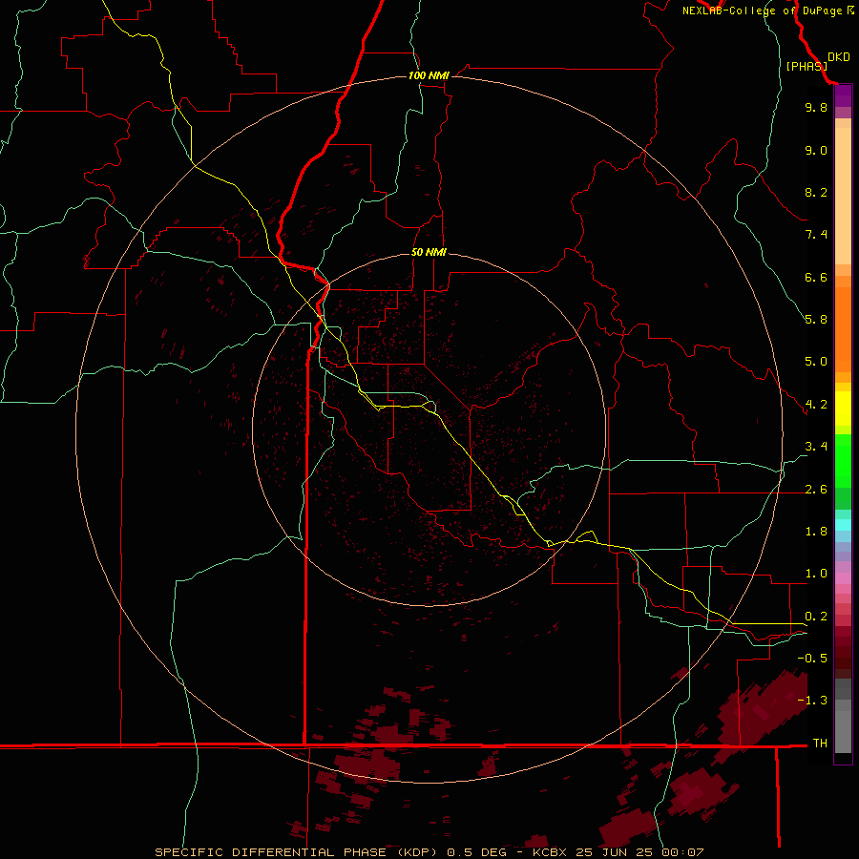The height and width of the screenshot is (859, 859).
Task: Click the 5.0 legend value
Action: [816, 362]
